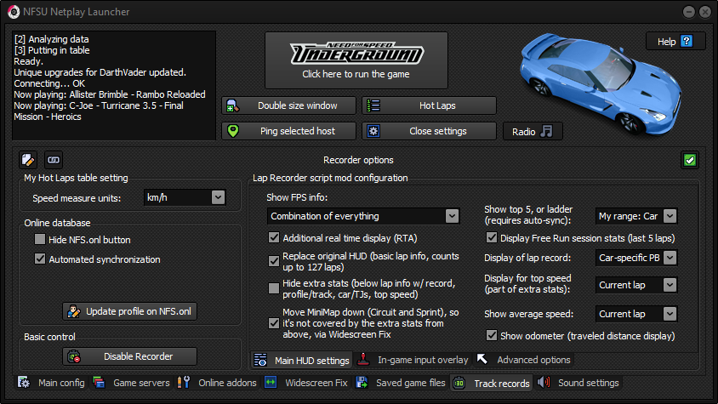This screenshot has width=718, height=404.
Task: Minimize the NFSU Netplay Launcher window
Action: point(689,12)
